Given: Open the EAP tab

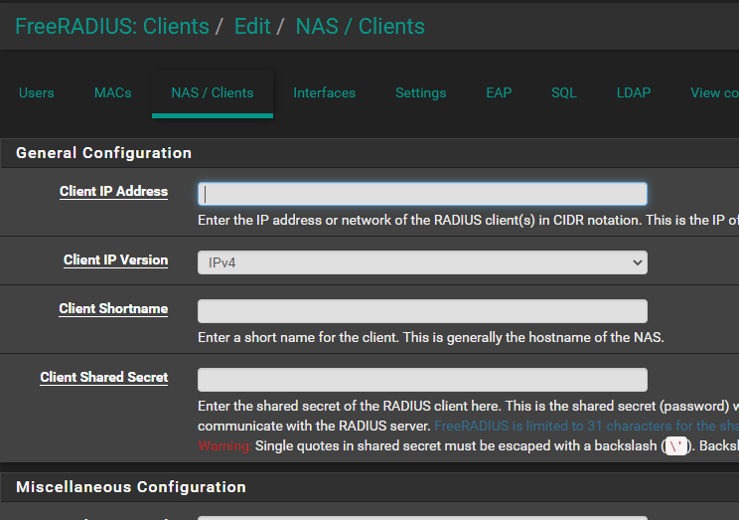Looking at the screenshot, I should 499,92.
